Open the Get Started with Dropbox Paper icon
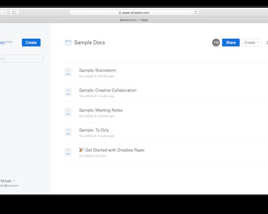This screenshot has width=268, height=214. coord(68,152)
